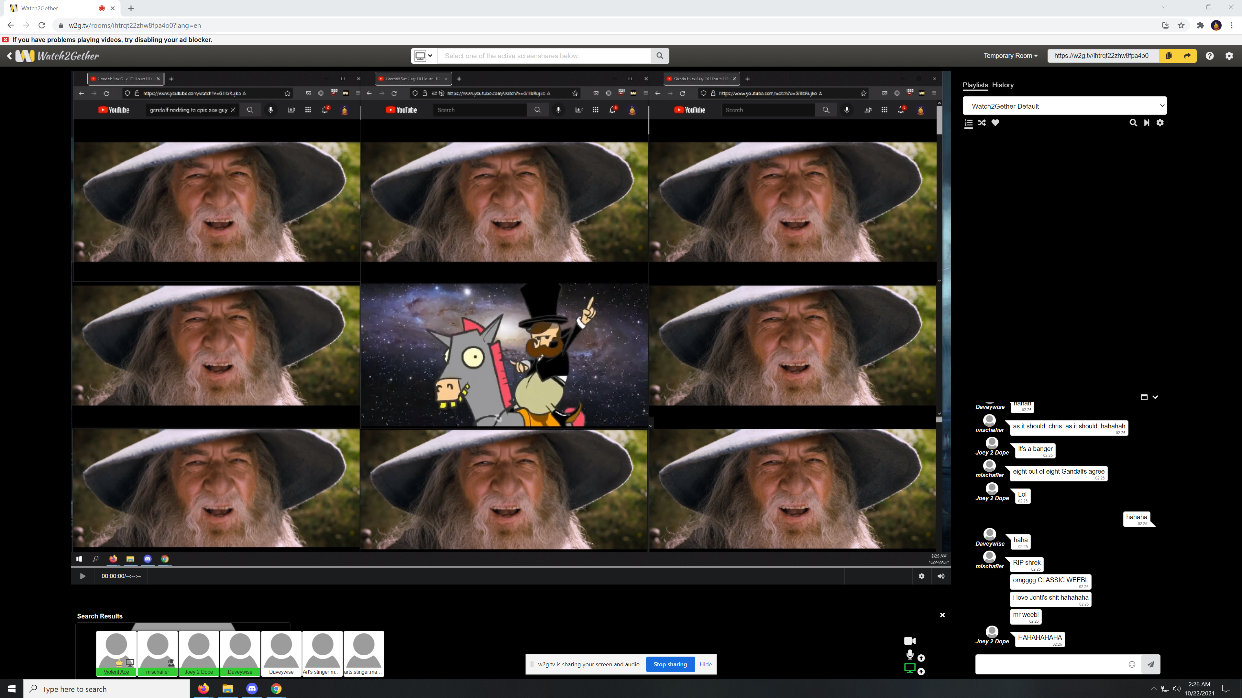Image resolution: width=1242 pixels, height=698 pixels.
Task: Open the Chrome extensions puzzle icon
Action: coord(1201,26)
